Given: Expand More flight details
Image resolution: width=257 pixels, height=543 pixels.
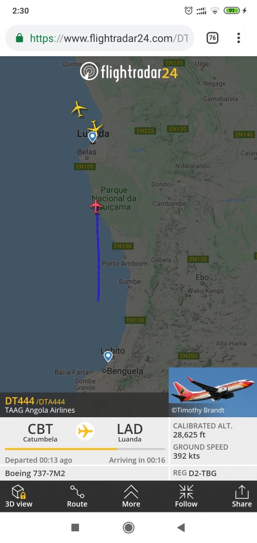Looking at the screenshot, I should [x=131, y=496].
